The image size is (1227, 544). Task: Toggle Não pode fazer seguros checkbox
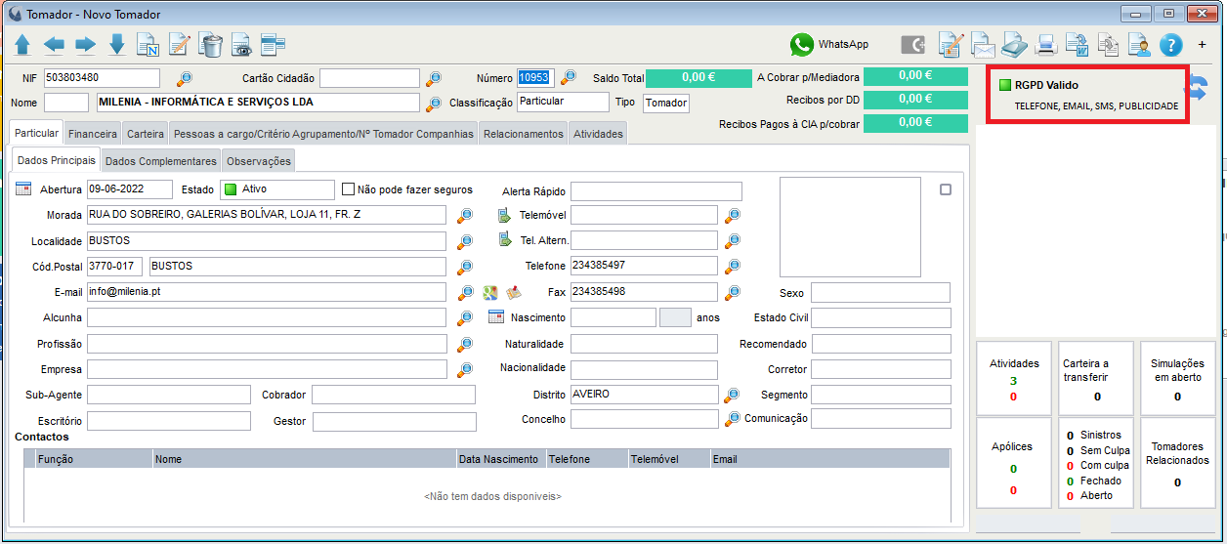click(x=348, y=189)
